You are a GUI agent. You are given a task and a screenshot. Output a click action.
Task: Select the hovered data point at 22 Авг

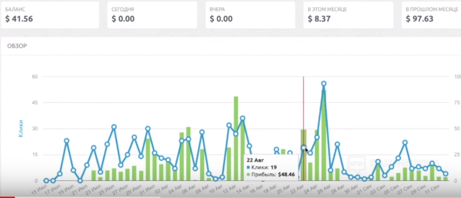[303, 148]
